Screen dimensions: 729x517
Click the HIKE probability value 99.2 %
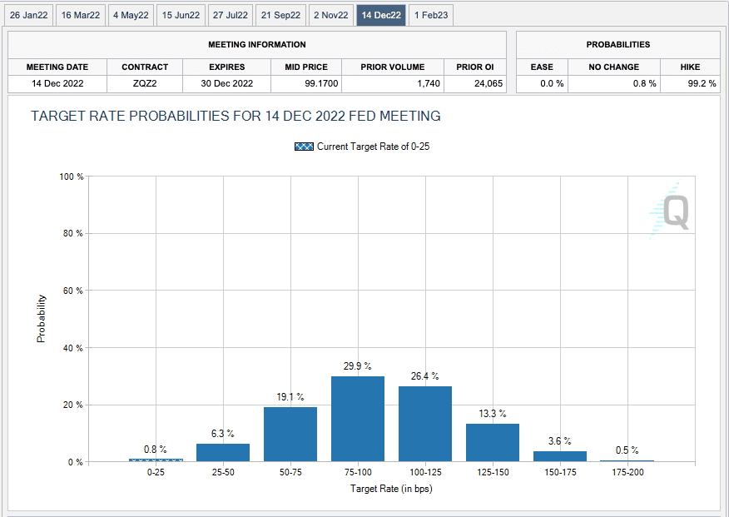pos(691,83)
